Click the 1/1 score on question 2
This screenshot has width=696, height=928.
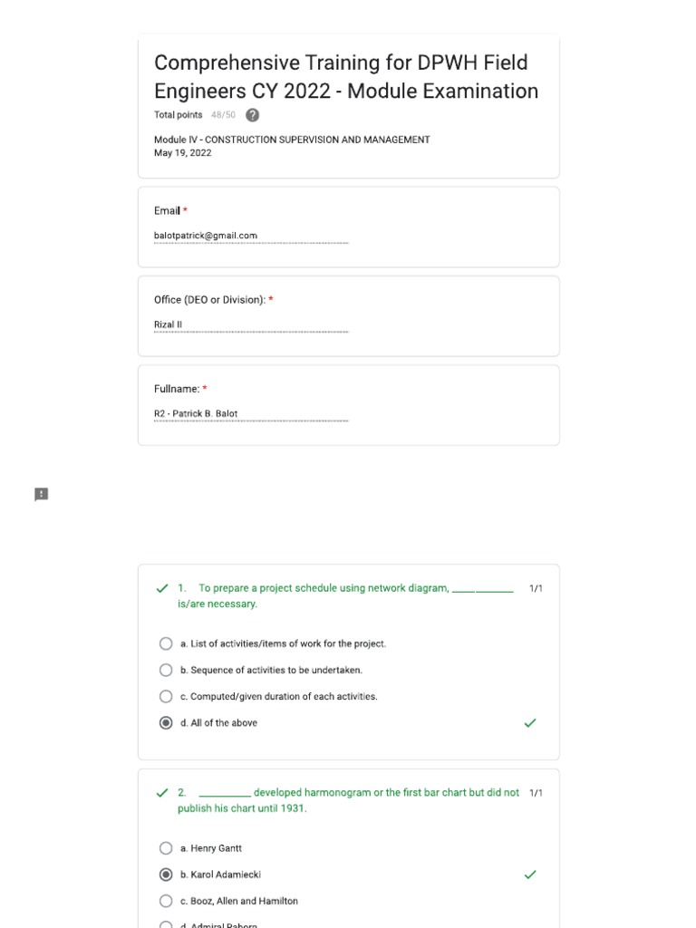click(536, 793)
